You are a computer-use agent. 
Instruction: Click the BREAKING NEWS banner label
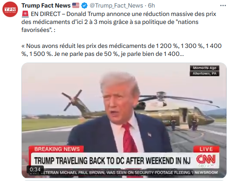pos(57,149)
